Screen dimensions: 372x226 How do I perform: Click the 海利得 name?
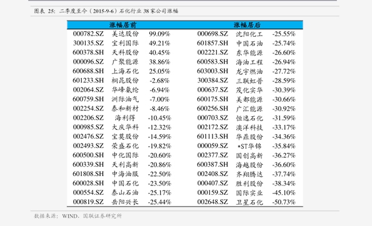point(125,118)
